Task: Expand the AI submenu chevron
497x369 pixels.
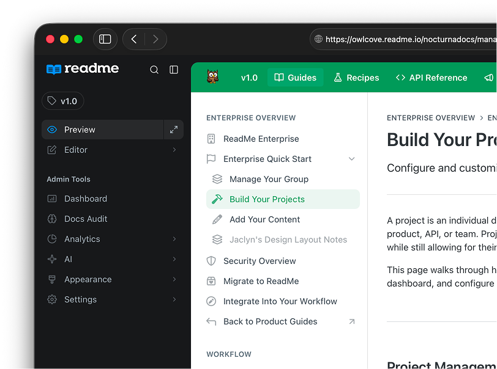Action: tap(174, 259)
